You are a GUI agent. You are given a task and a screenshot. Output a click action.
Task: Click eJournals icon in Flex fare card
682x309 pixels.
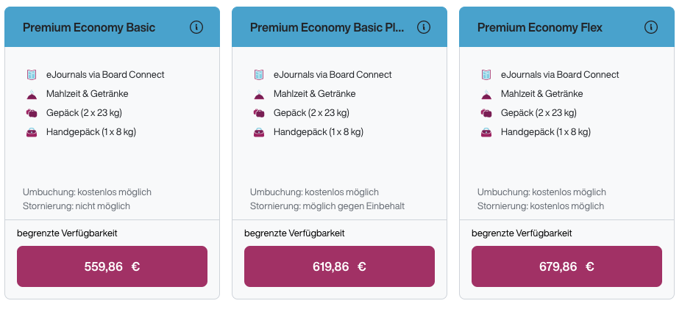point(486,75)
